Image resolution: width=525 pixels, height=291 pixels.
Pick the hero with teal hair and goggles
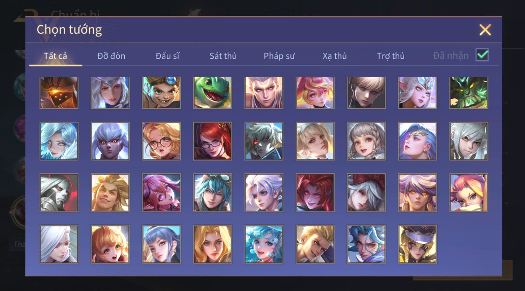(213, 193)
